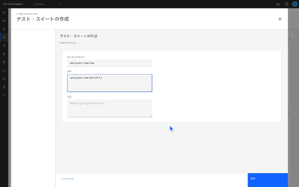The width and height of the screenshot is (299, 187).
Task: Click the テスト・スイートの作成 dialog title
Action: coord(43,19)
